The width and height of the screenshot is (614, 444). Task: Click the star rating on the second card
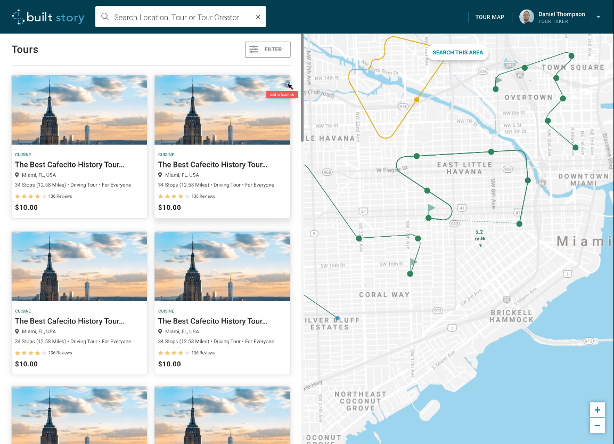(x=174, y=196)
